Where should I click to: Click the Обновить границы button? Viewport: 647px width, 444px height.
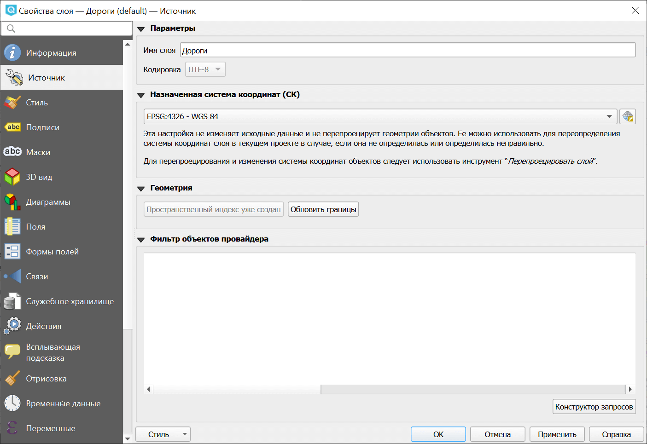(323, 209)
